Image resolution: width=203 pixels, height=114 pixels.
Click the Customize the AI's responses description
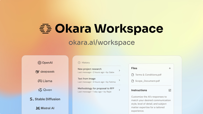[151, 104]
